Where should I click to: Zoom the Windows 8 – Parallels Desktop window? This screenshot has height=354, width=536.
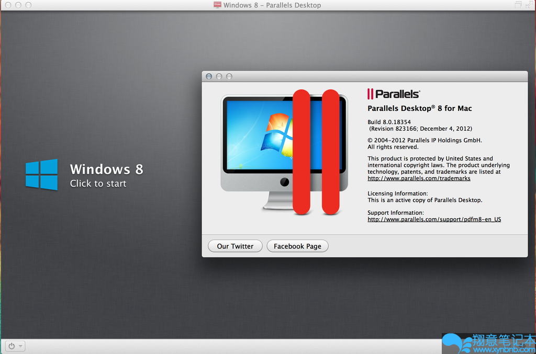(28, 5)
